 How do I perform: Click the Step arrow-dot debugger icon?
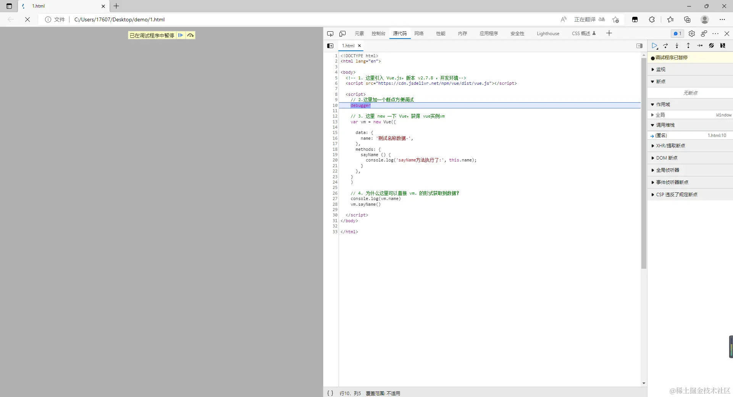pyautogui.click(x=700, y=45)
